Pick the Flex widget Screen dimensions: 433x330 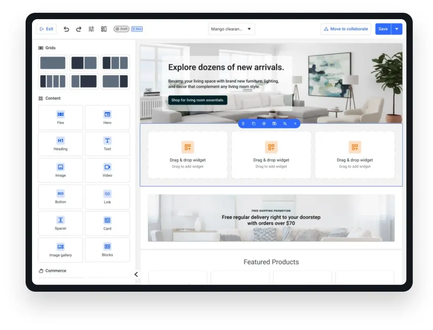[61, 118]
